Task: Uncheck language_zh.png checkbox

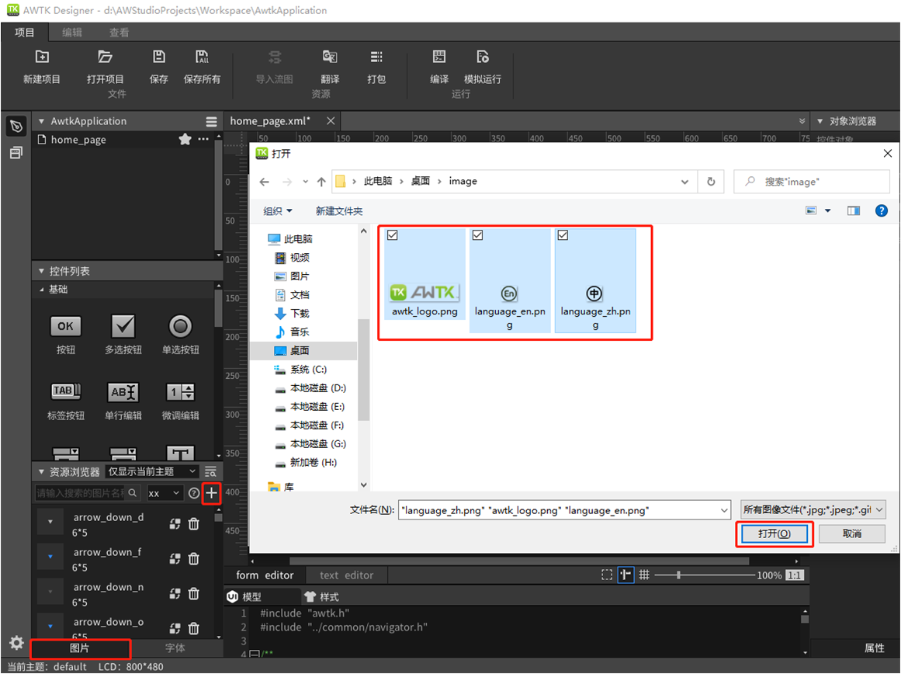Action: [x=563, y=235]
